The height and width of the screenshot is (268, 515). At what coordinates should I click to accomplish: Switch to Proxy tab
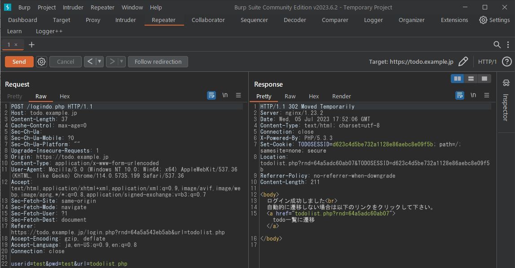click(x=93, y=20)
